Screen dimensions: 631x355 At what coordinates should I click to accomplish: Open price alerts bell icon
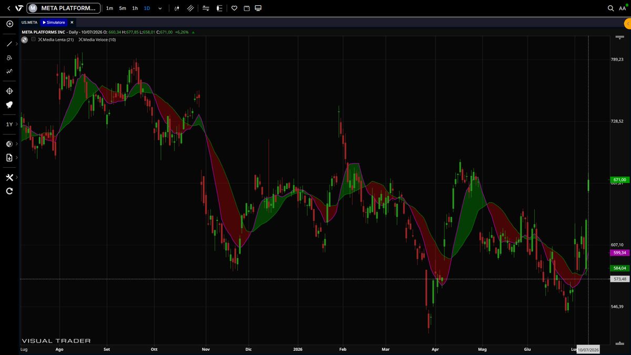[x=9, y=105]
